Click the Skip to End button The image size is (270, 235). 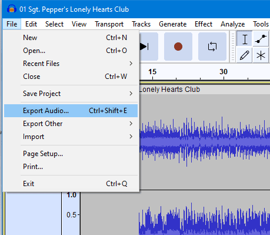click(148, 47)
